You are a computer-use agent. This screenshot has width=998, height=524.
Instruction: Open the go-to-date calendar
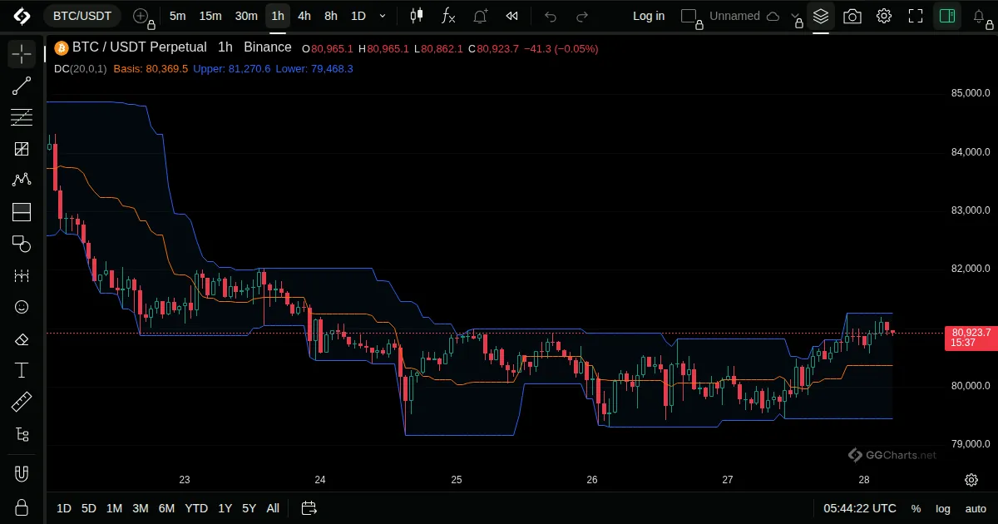pyautogui.click(x=309, y=508)
